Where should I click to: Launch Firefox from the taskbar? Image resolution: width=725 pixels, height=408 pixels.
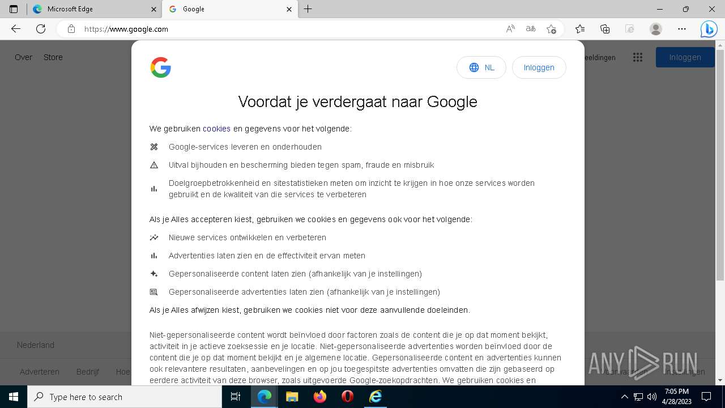click(319, 397)
